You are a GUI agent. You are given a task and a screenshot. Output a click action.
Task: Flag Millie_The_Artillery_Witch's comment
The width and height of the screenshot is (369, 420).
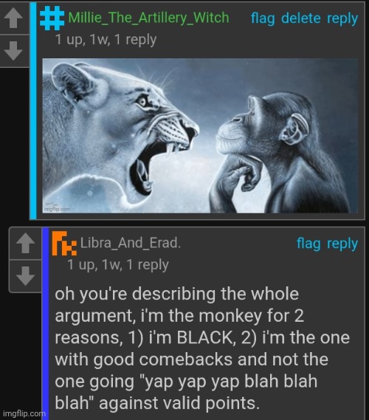tap(263, 18)
